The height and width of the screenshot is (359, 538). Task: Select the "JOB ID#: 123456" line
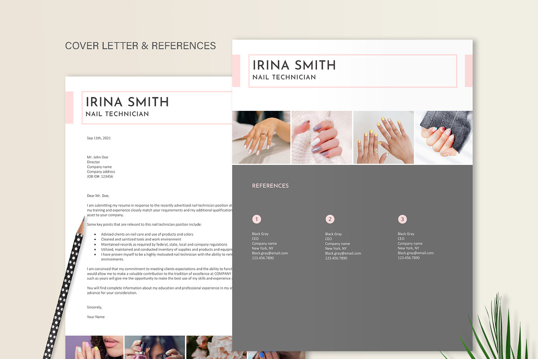(x=100, y=177)
